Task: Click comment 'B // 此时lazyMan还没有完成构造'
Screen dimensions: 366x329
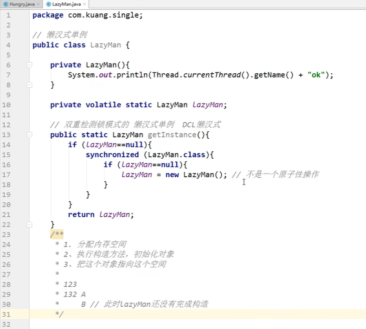Action: (x=144, y=304)
